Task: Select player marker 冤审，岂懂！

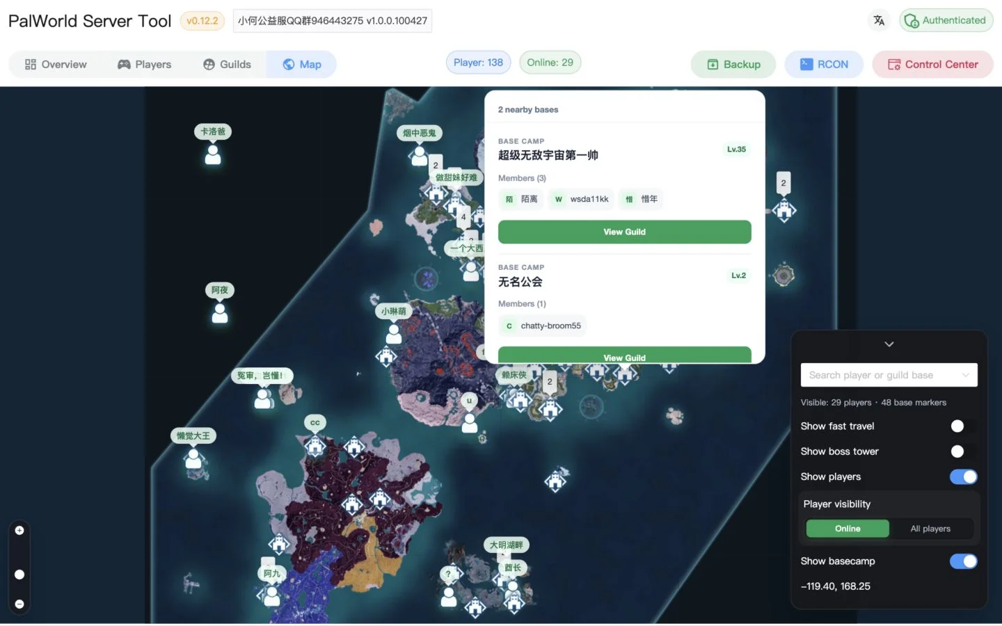Action: tap(263, 398)
